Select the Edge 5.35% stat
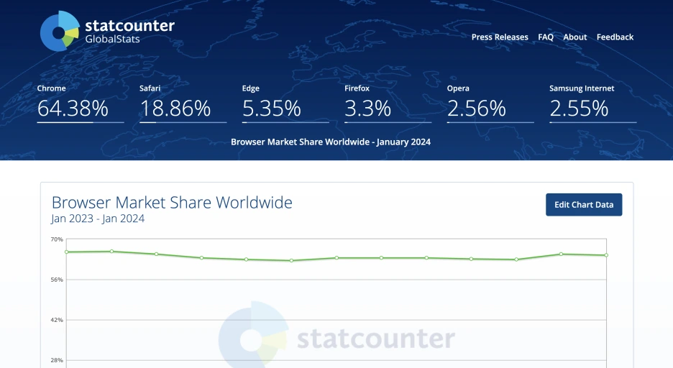This screenshot has width=673, height=368. (285, 103)
